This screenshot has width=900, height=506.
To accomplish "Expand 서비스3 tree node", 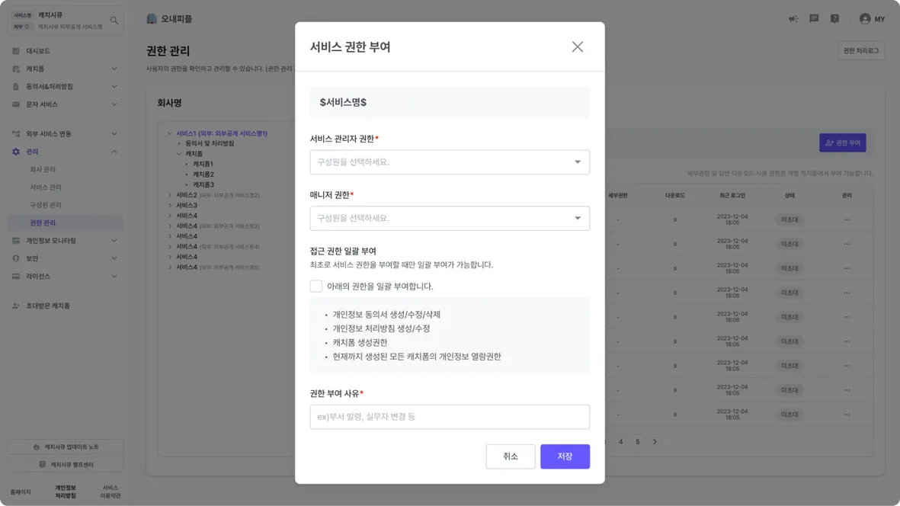I will click(x=170, y=206).
